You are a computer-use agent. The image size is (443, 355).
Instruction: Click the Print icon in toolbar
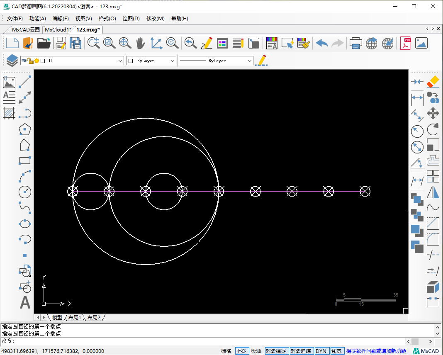[355, 43]
